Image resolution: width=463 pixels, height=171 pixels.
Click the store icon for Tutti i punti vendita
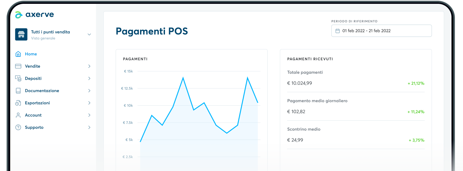click(21, 34)
